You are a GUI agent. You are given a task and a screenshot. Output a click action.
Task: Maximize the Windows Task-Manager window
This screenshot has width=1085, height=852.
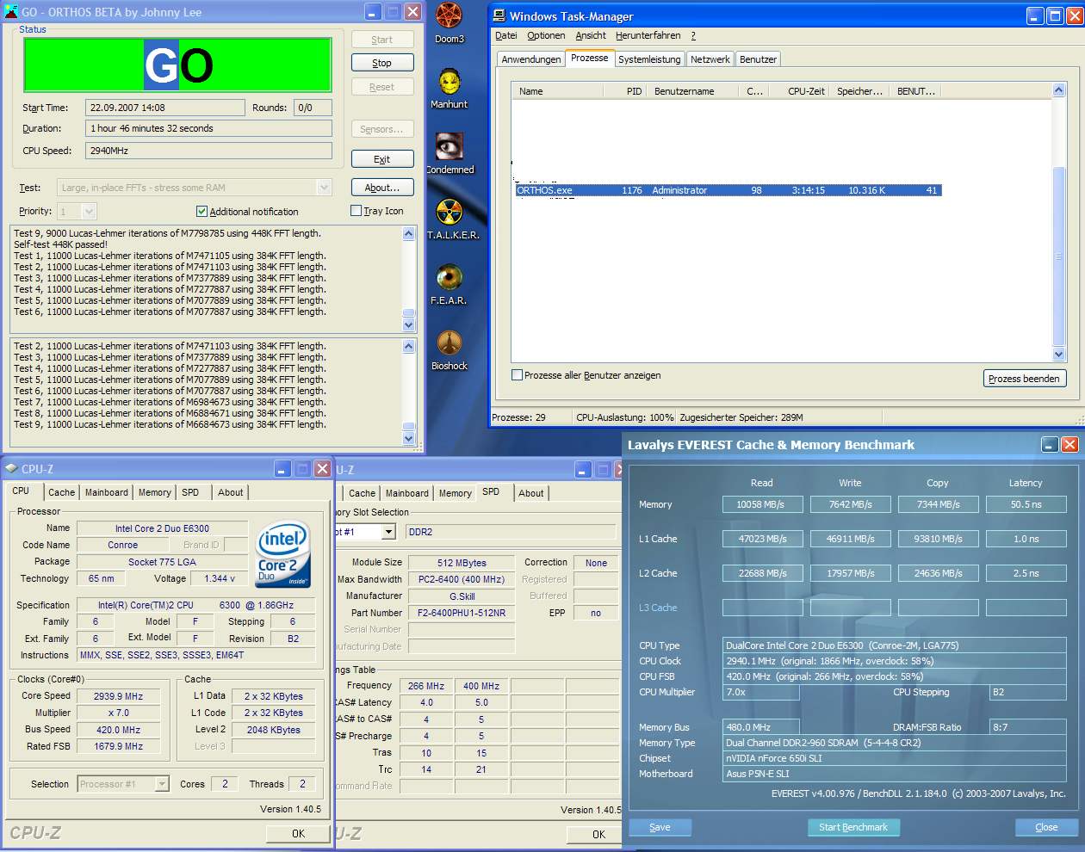coord(1056,15)
